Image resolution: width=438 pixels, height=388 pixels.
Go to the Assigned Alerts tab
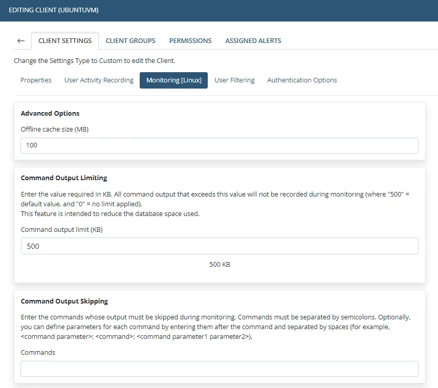click(x=253, y=41)
